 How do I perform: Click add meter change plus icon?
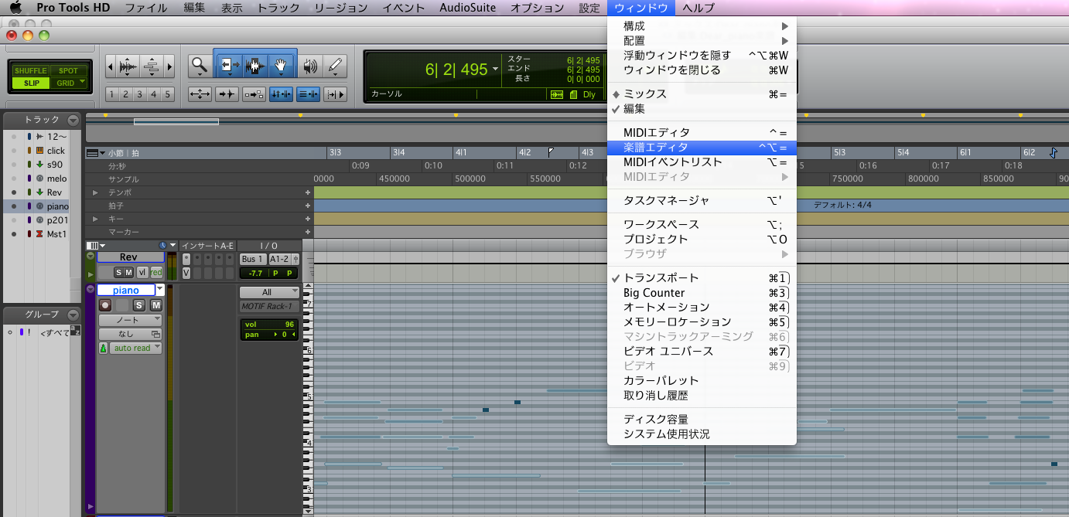point(308,206)
